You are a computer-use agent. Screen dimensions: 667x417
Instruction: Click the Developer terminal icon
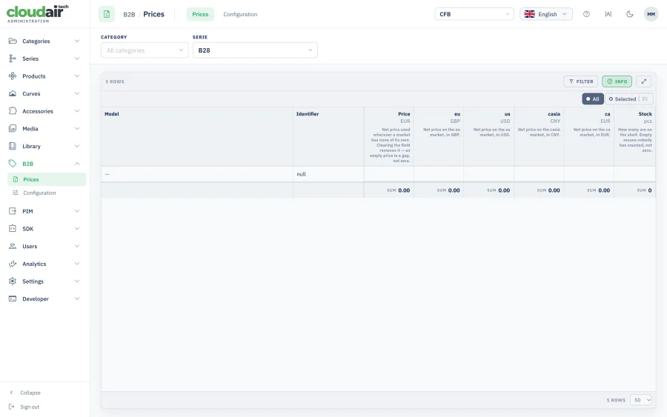click(13, 298)
